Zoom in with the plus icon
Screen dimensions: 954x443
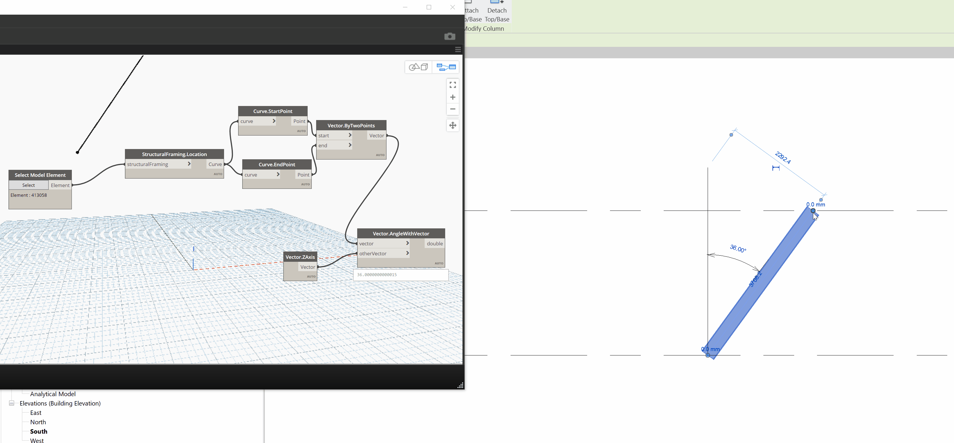[453, 97]
